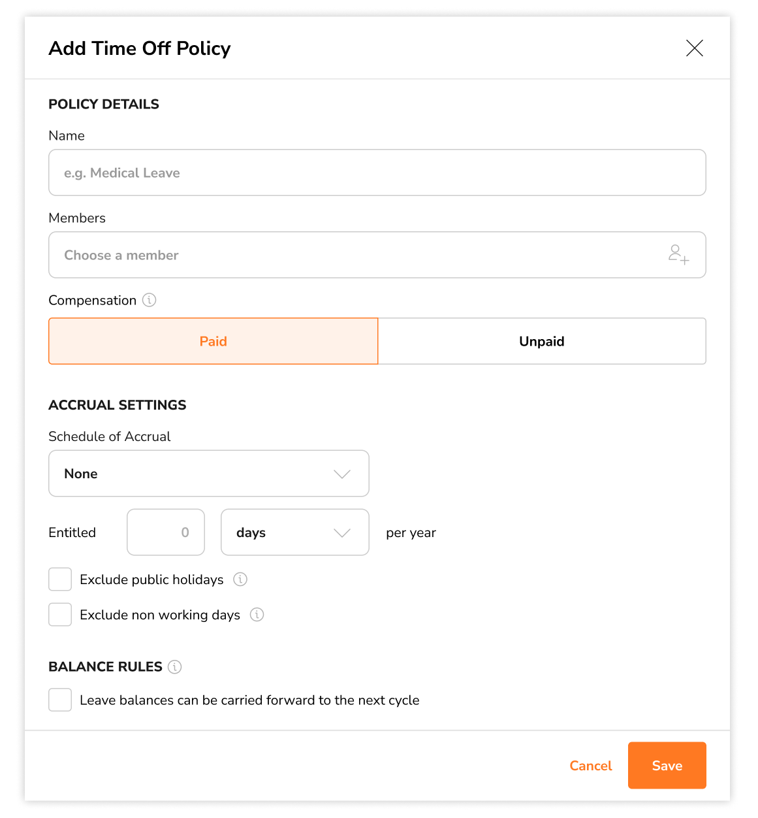
Task: Click the Choose a member field
Action: [326, 255]
